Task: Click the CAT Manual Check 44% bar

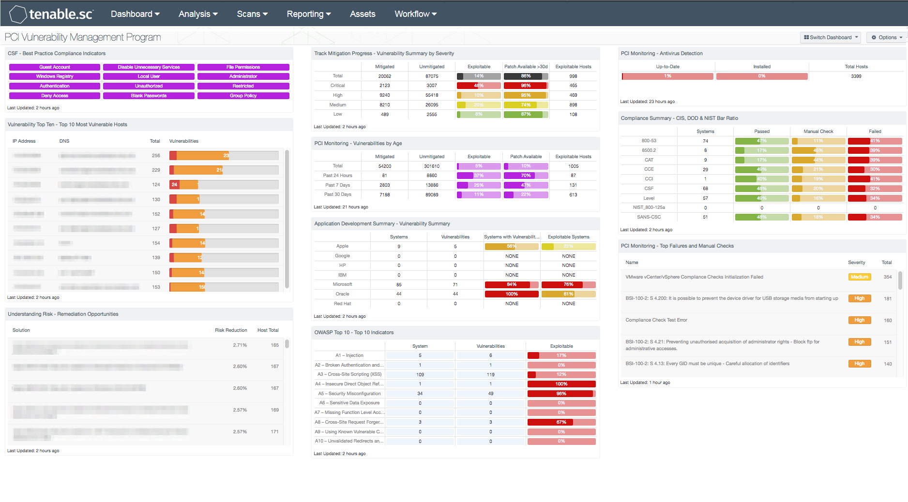Action: click(x=818, y=160)
